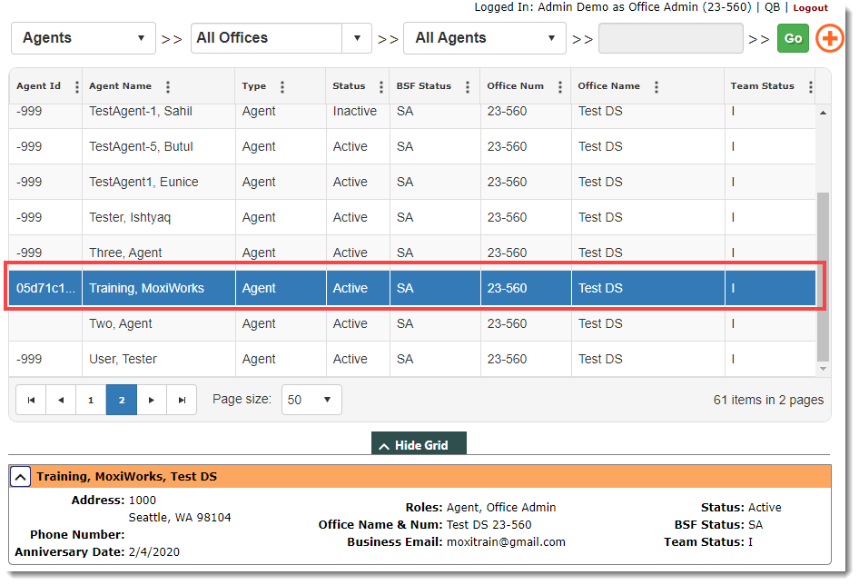The height and width of the screenshot is (585, 859).
Task: Open the All Offices dropdown
Action: point(280,38)
